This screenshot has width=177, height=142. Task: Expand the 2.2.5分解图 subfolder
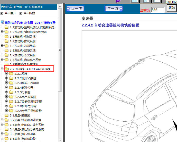(x=6, y=92)
